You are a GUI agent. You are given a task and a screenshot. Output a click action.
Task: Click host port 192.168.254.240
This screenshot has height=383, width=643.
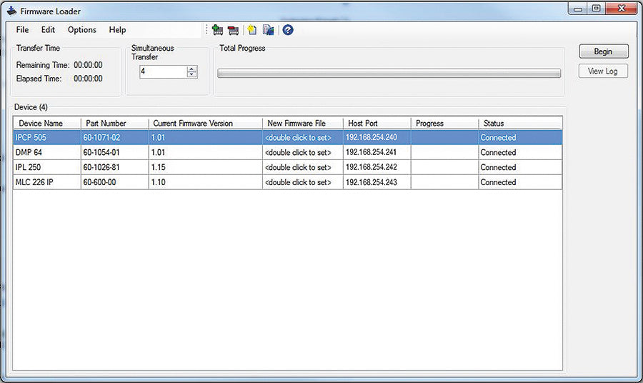pos(371,137)
